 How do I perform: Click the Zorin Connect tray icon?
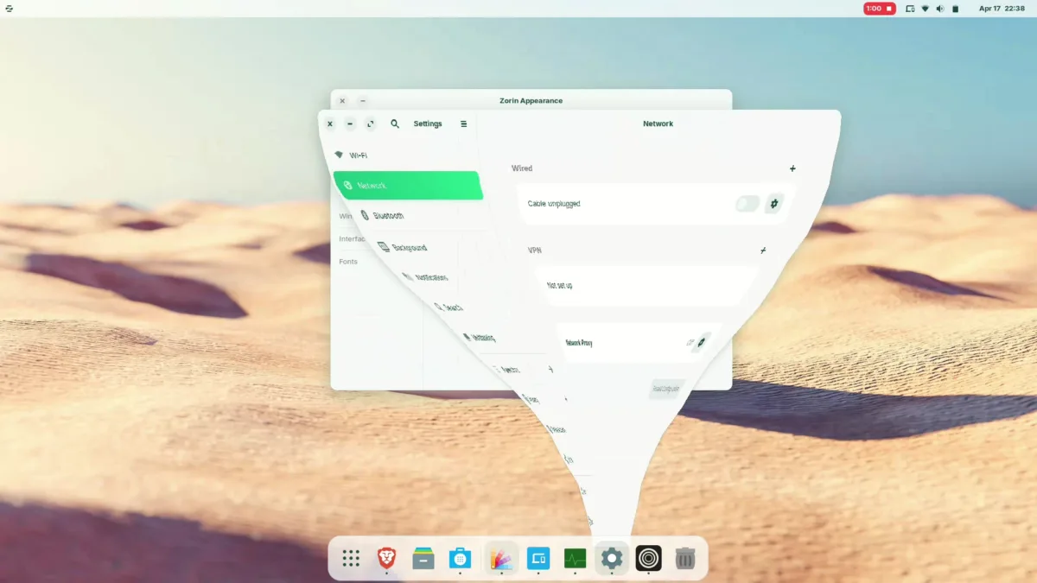coord(910,9)
